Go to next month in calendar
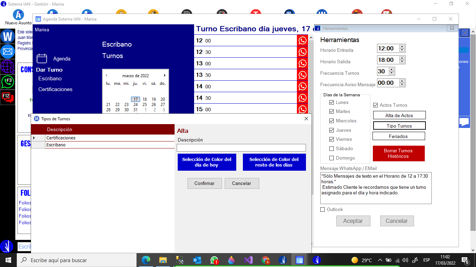This screenshot has width=476, height=267. [x=164, y=75]
